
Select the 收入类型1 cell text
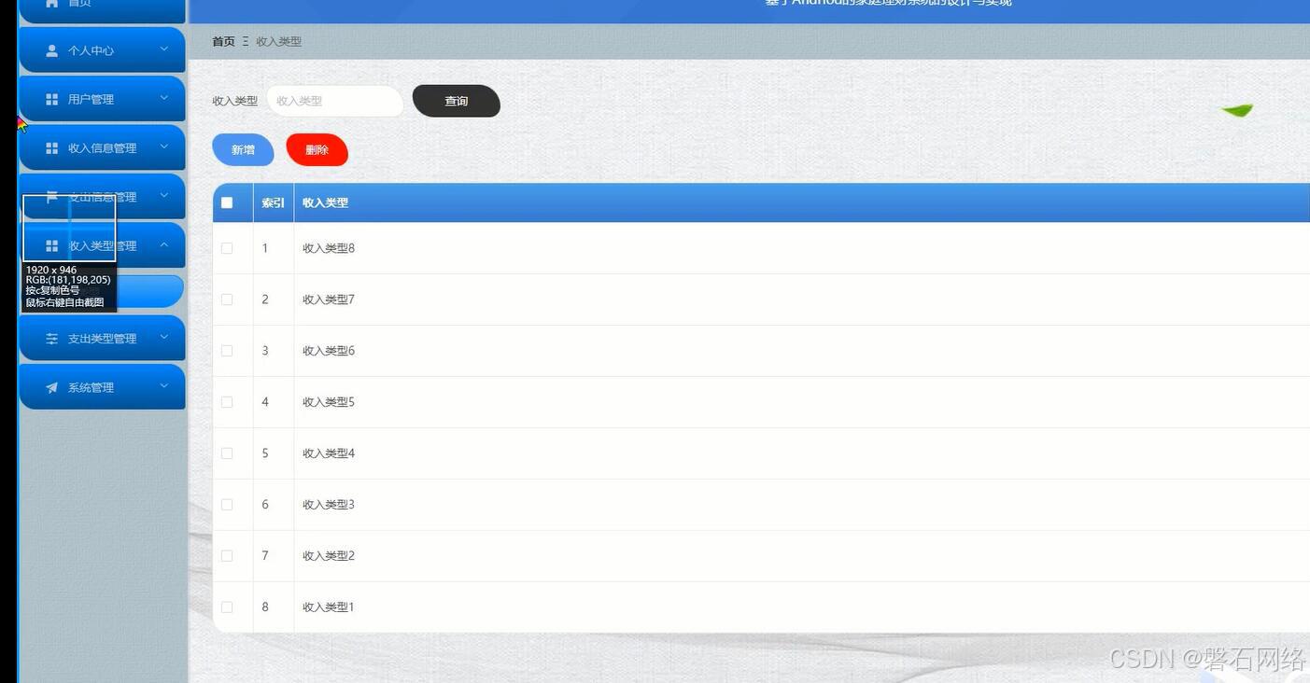329,607
